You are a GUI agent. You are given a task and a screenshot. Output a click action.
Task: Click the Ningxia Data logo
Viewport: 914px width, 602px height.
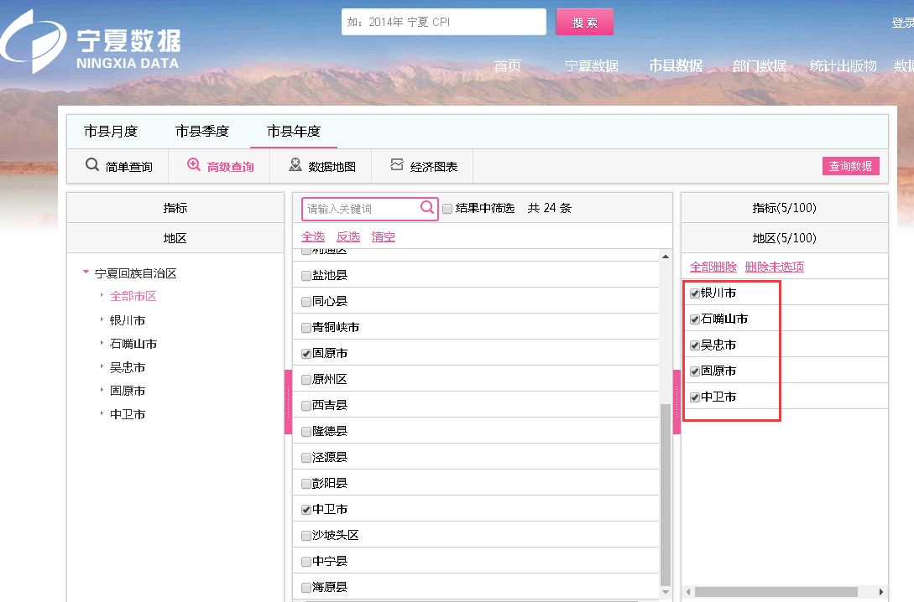coord(91,41)
